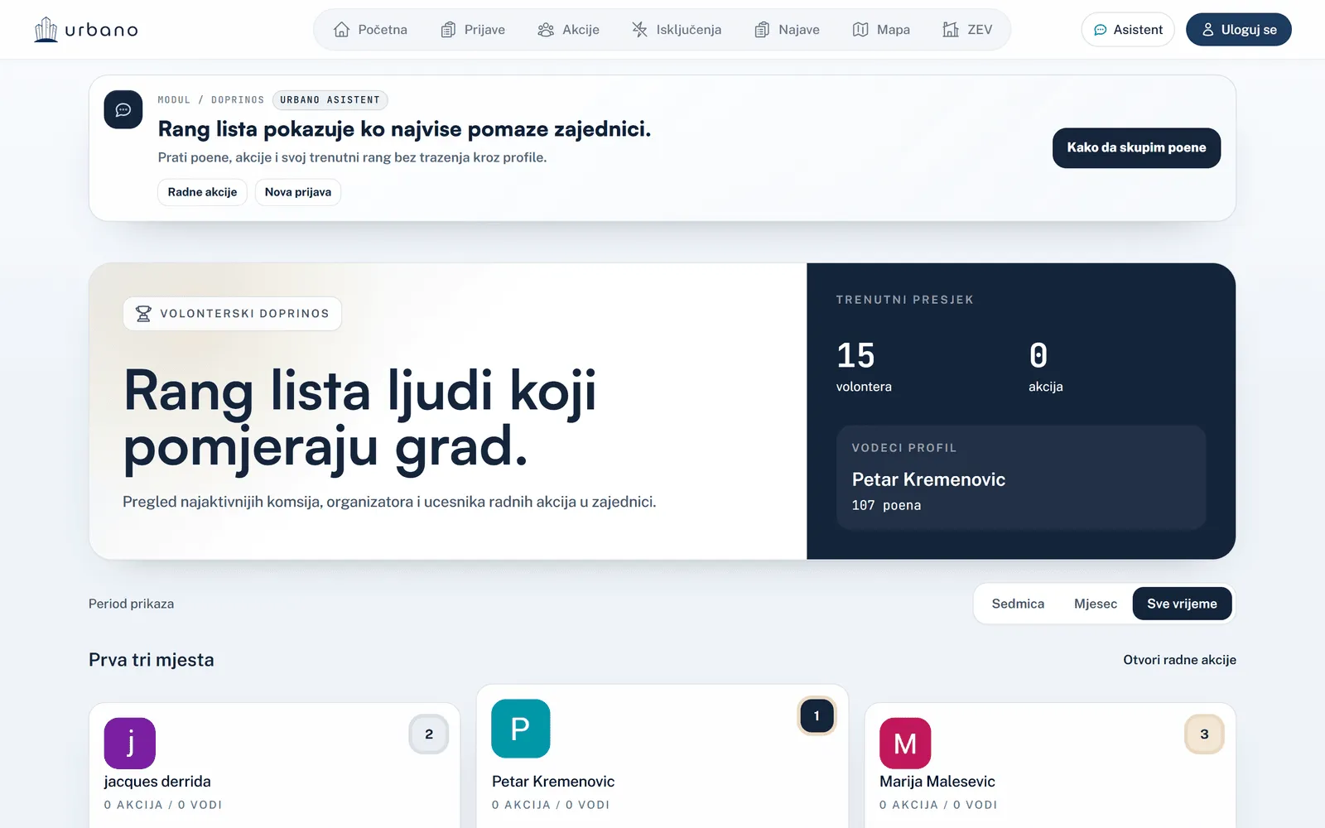
Task: Open the ZEV section
Action: point(967,30)
